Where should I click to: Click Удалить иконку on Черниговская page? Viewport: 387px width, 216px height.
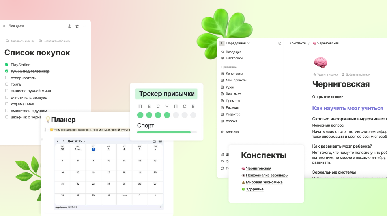click(325, 74)
